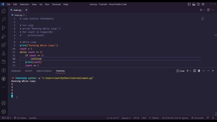Open the Run and Debug view

4,36
